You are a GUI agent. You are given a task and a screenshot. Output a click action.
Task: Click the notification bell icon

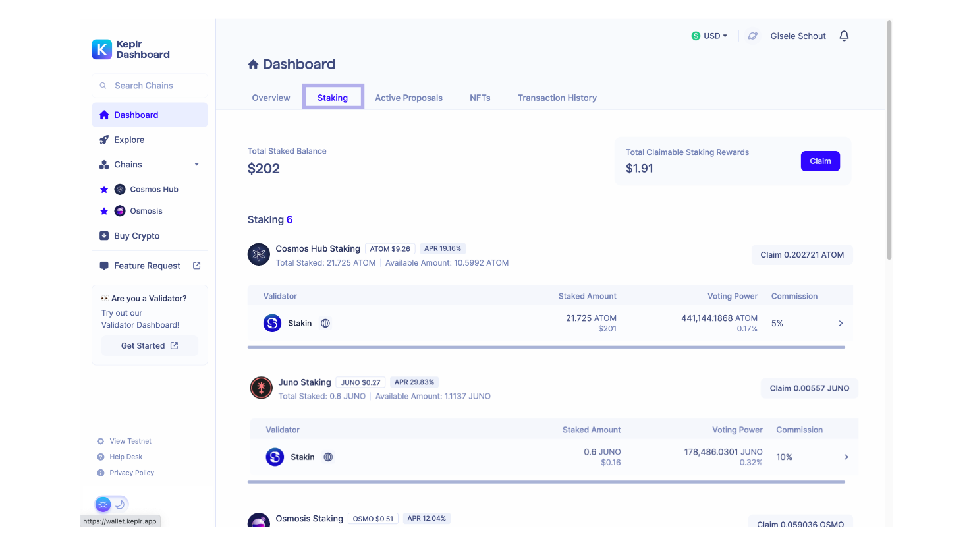844,36
